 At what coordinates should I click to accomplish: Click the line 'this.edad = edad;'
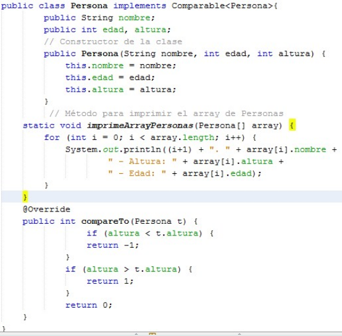(110, 78)
